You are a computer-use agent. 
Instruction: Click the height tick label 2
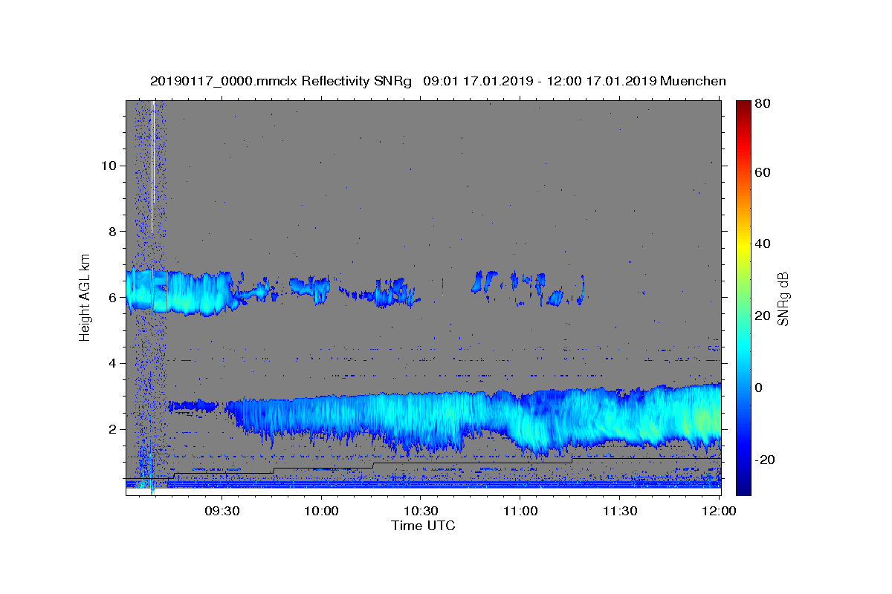coord(111,429)
